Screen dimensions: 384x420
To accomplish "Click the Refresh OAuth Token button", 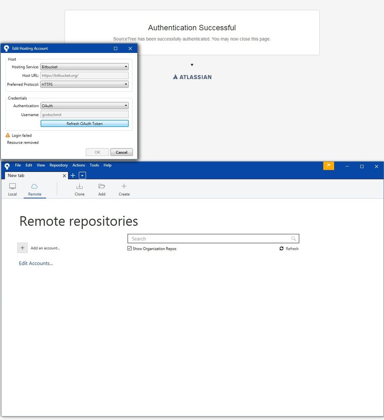I will [85, 124].
